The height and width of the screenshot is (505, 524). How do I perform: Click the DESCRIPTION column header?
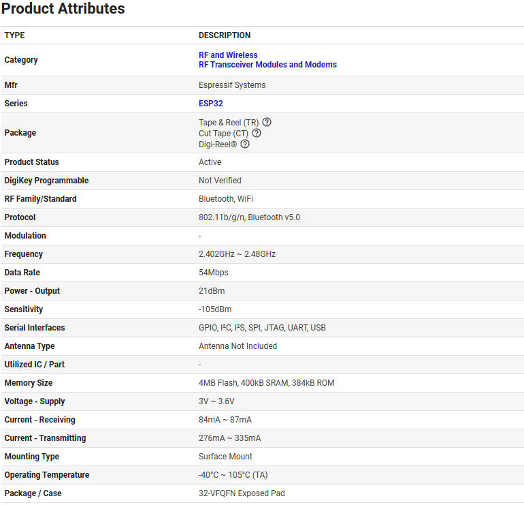225,35
